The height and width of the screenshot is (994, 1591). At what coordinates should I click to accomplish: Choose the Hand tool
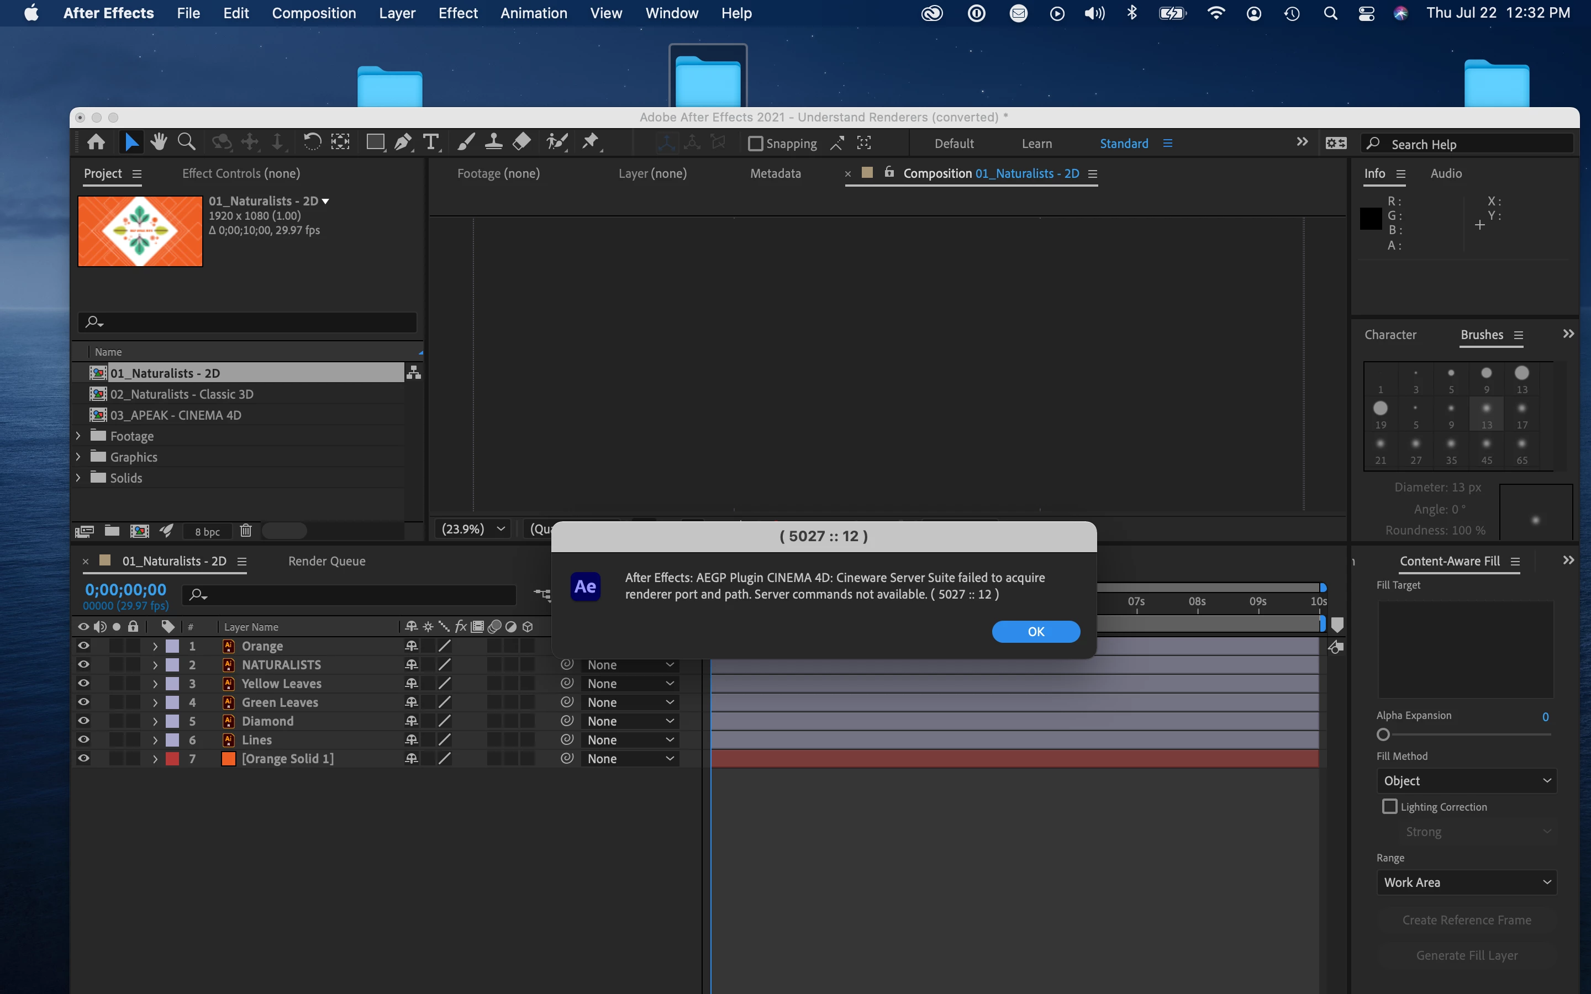click(159, 142)
